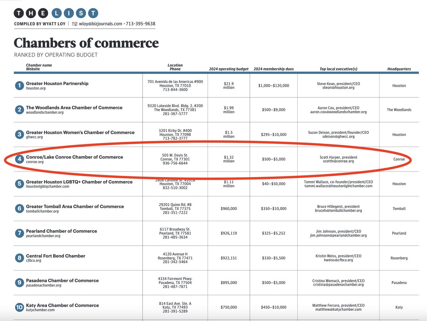Screen dimensions: 427x321
Task: Click rank badge number 1 for Greater Houston Partnership
Action: coord(19,85)
